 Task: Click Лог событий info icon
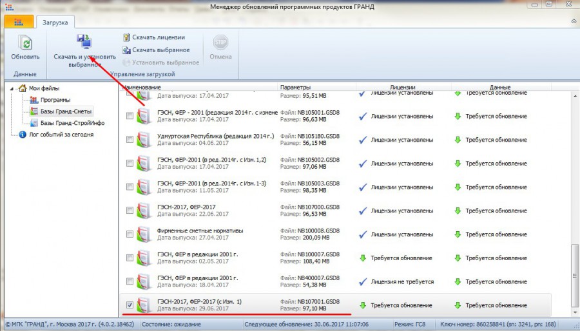coord(23,135)
